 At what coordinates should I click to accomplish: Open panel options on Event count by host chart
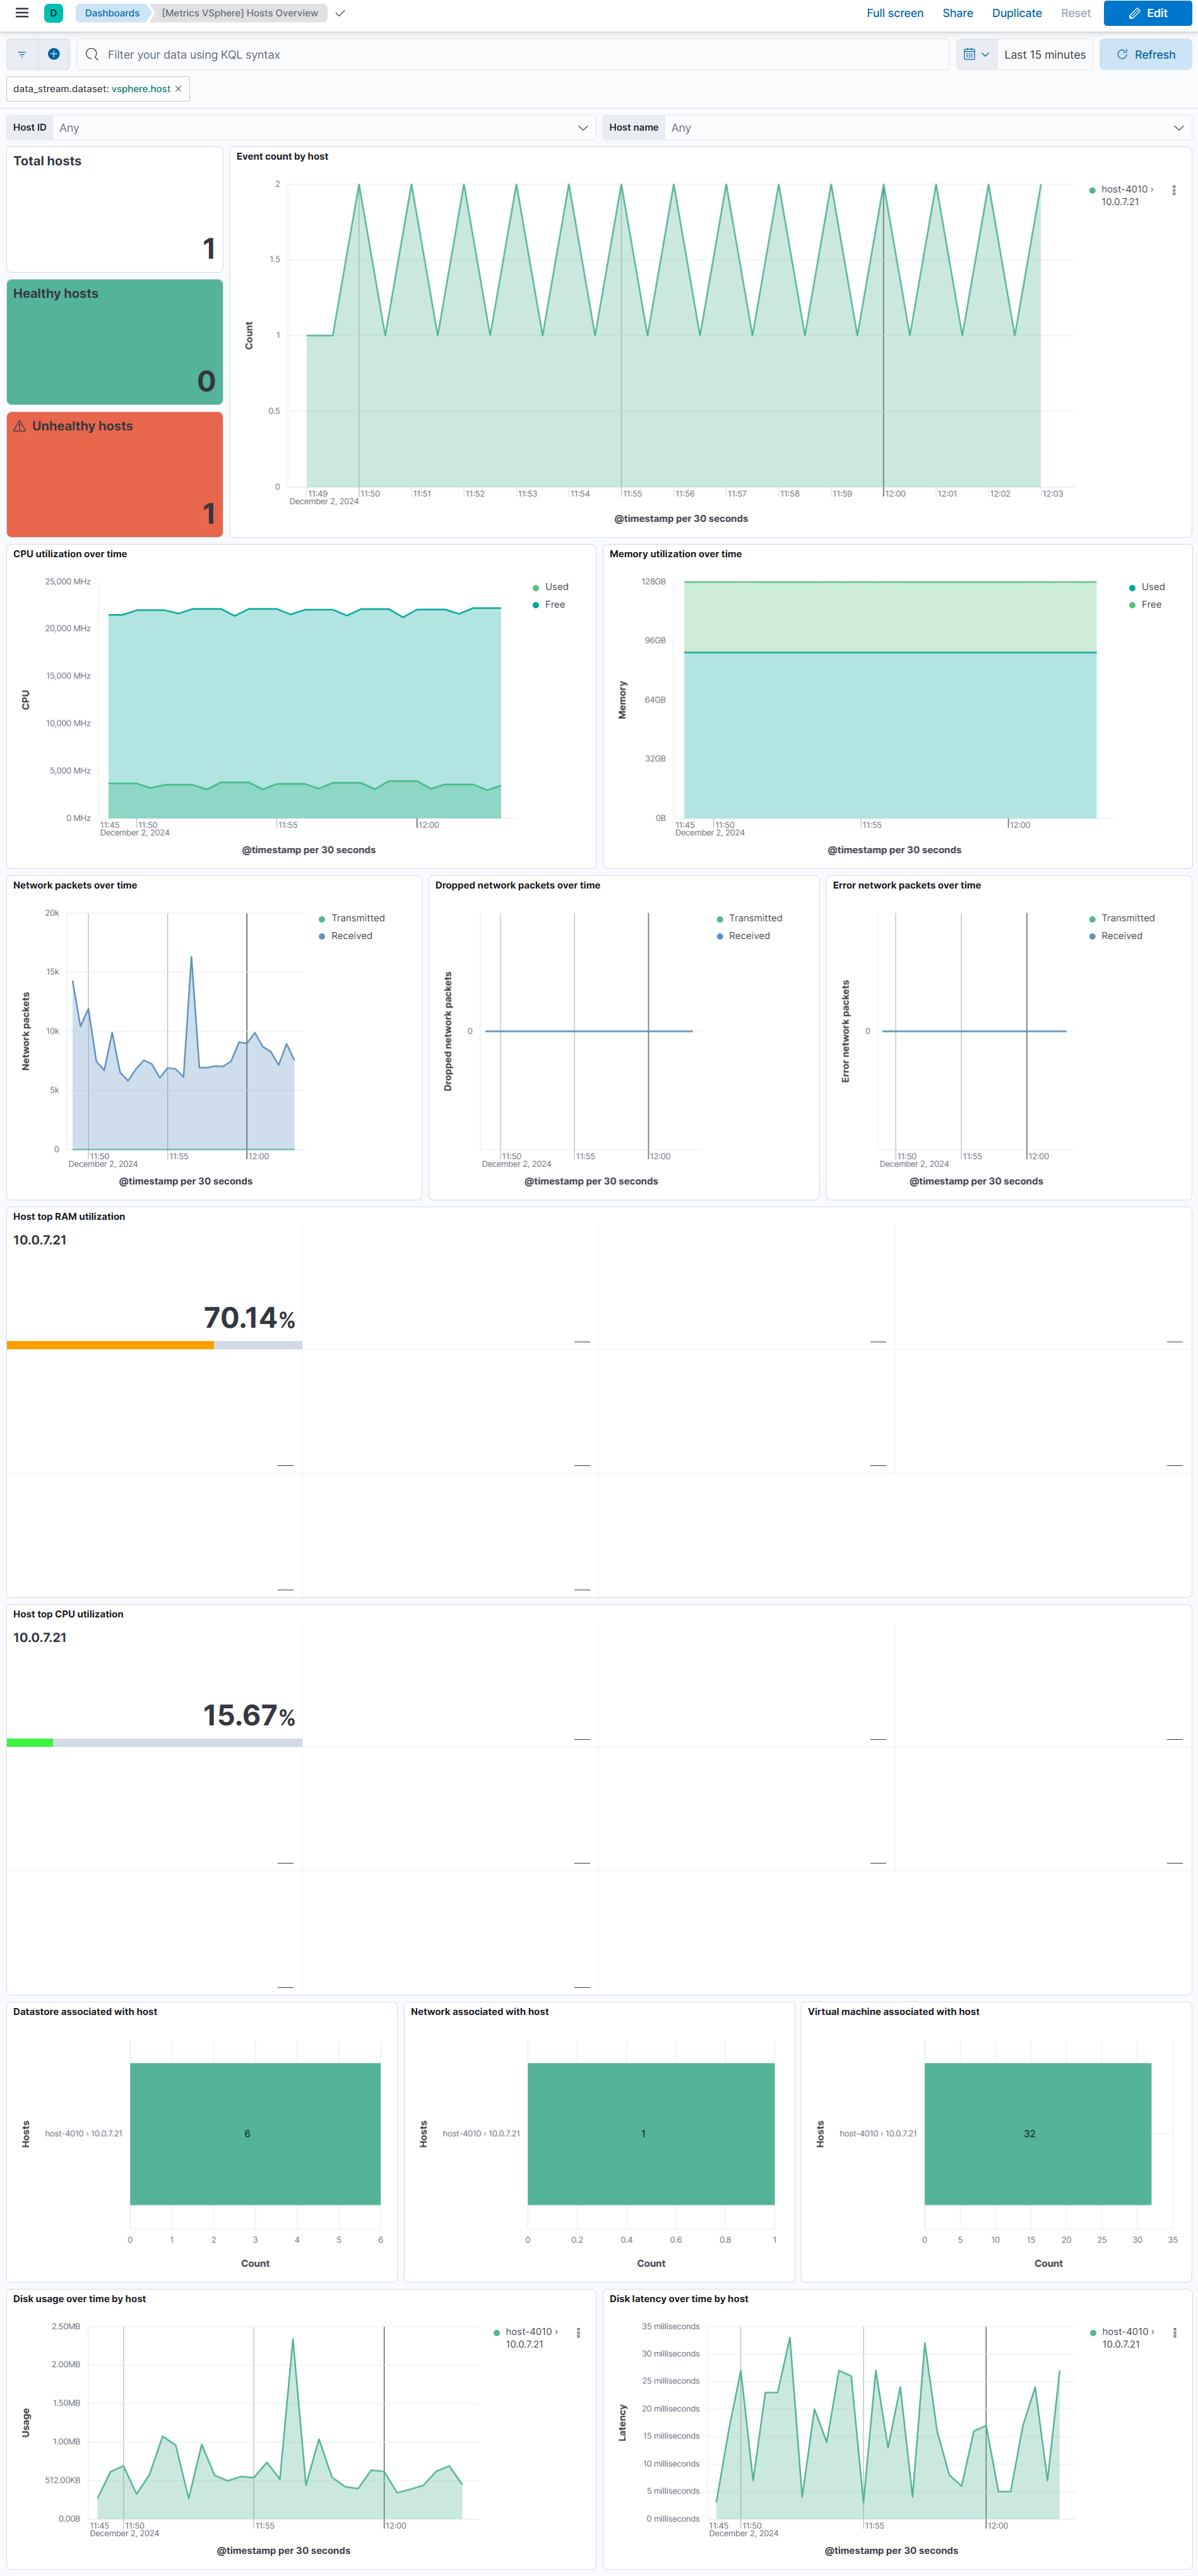point(1175,189)
